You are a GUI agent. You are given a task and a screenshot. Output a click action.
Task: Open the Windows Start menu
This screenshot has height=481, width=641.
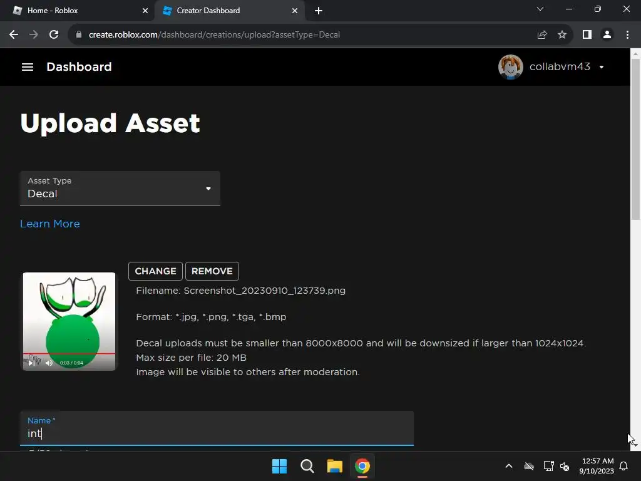pyautogui.click(x=280, y=466)
